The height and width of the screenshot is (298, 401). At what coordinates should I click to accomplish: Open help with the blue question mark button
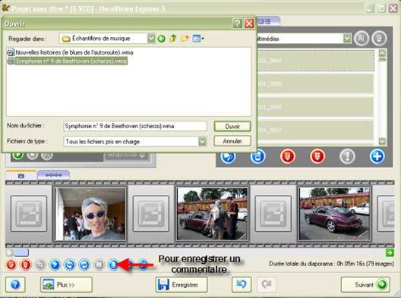[15, 284]
